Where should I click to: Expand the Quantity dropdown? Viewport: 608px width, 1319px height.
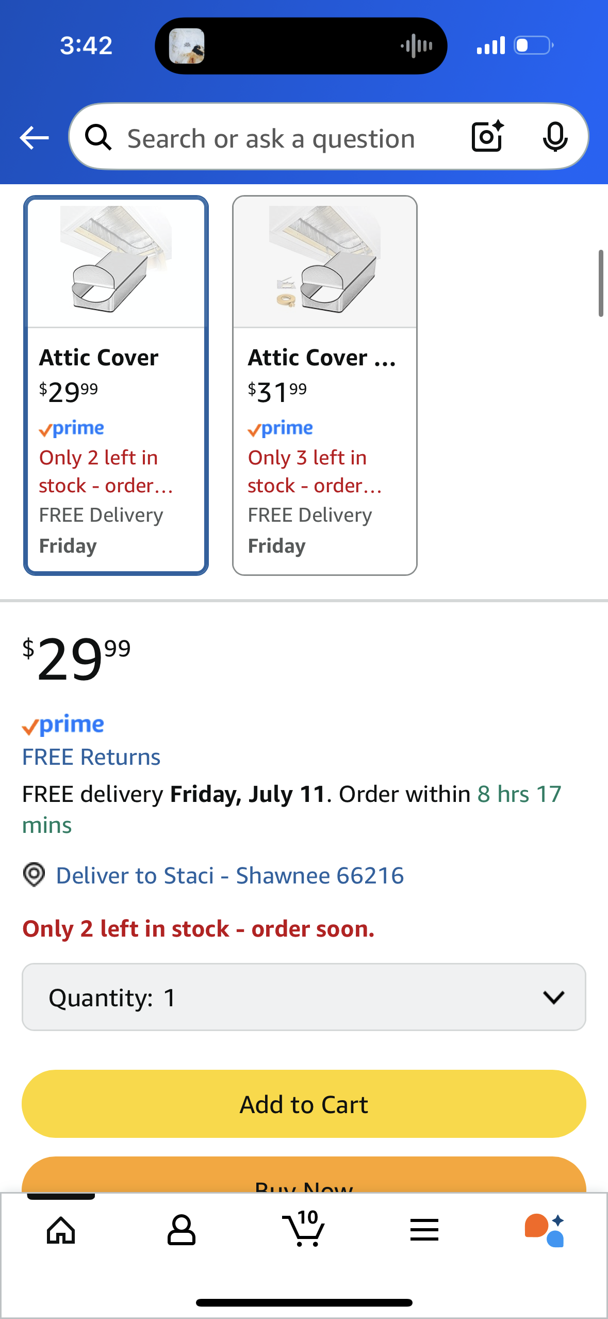click(x=304, y=997)
